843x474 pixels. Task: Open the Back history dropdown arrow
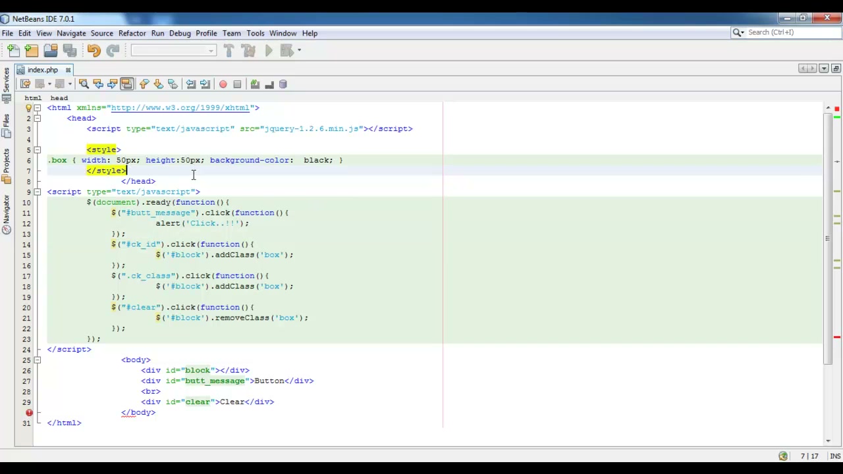[x=49, y=84]
